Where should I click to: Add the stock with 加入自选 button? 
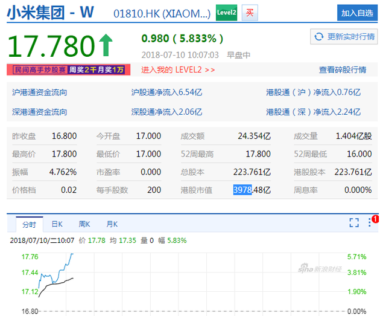(357, 13)
